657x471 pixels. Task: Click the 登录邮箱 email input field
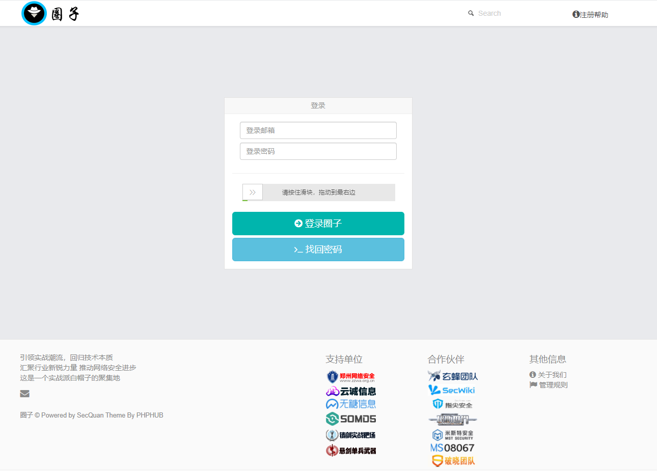(318, 130)
